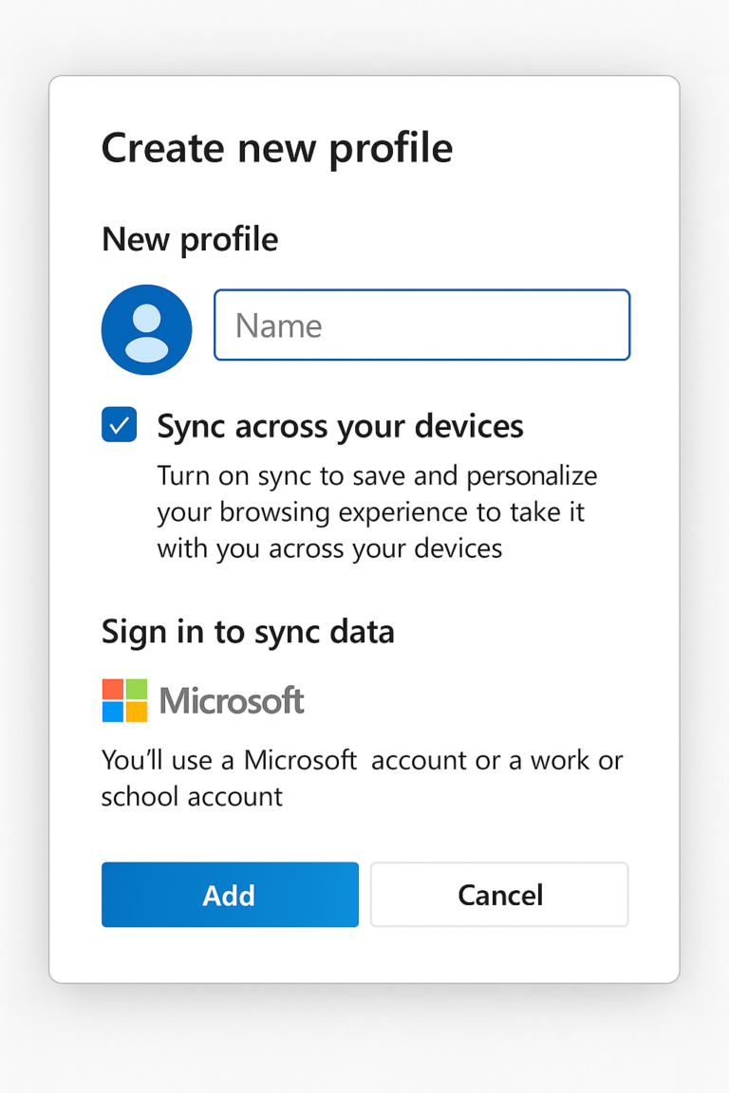This screenshot has height=1093, width=729.
Task: Click the blue square in the Microsoft logo
Action: (112, 713)
